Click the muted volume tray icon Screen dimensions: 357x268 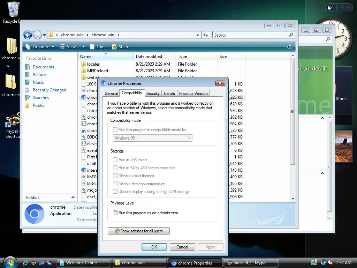[330, 262]
